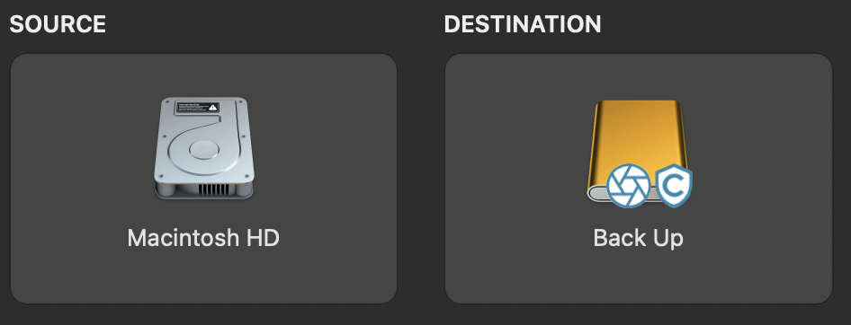Viewport: 851px width, 325px height.
Task: Click the warning triangle on the drive sticker
Action: 213,107
